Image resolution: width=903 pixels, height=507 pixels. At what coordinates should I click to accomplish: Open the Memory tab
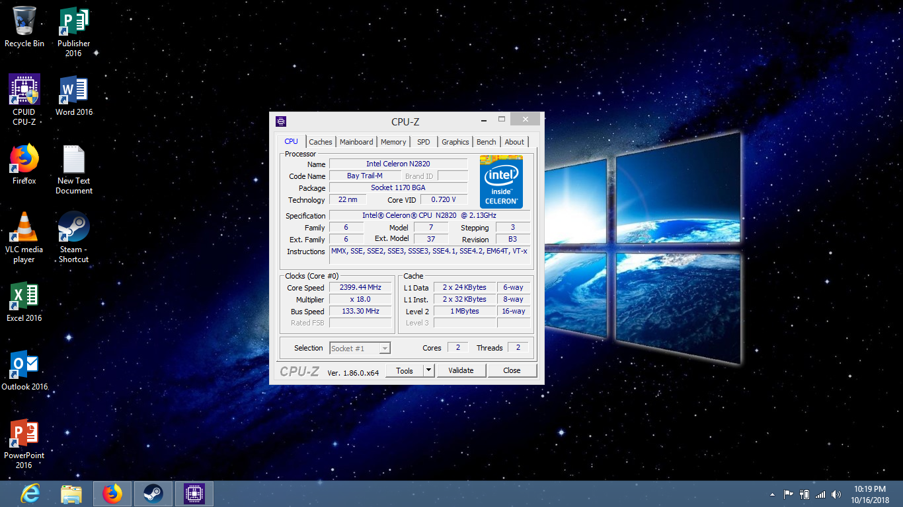coord(393,142)
